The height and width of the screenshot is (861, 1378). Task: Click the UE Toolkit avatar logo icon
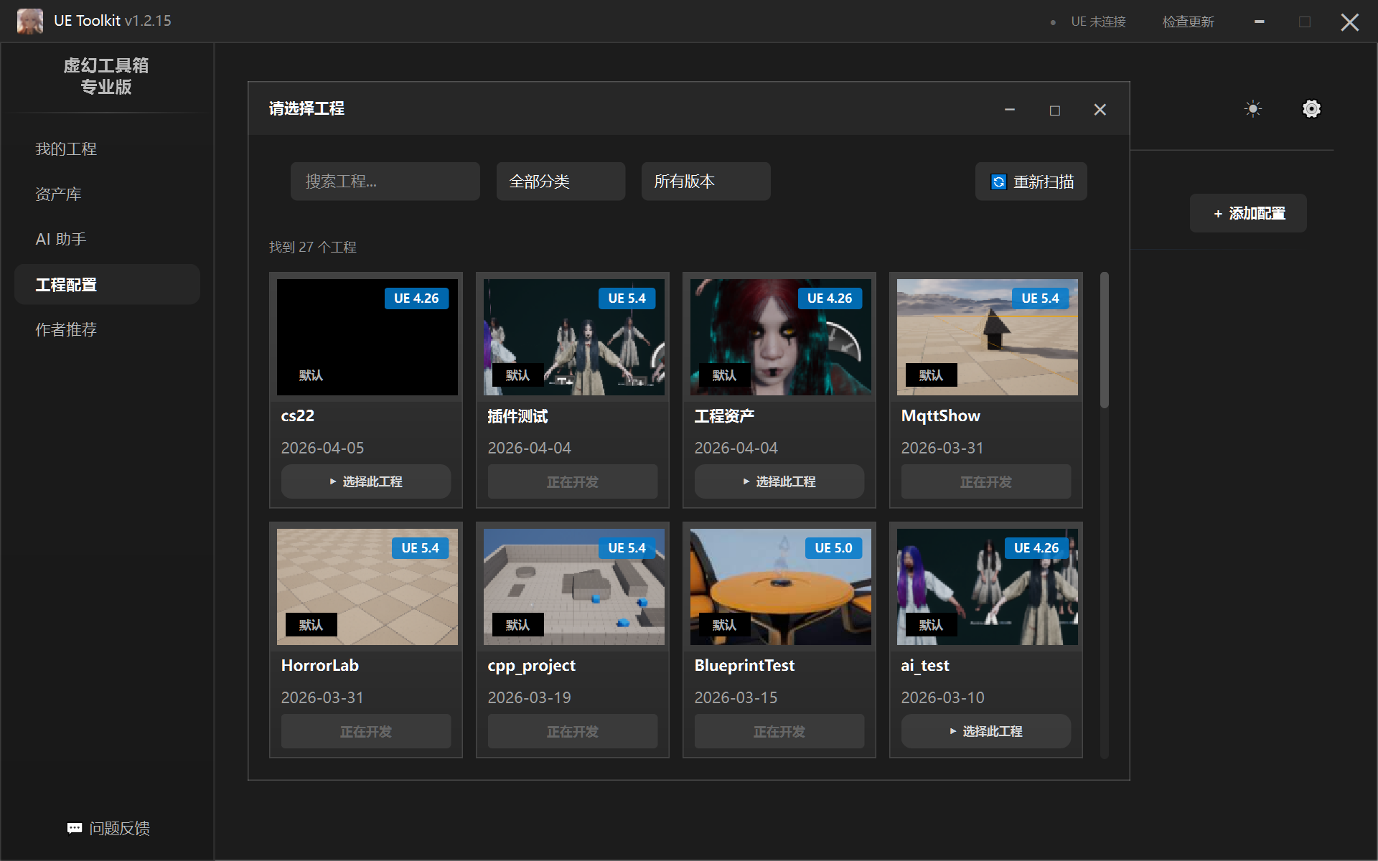pyautogui.click(x=30, y=21)
